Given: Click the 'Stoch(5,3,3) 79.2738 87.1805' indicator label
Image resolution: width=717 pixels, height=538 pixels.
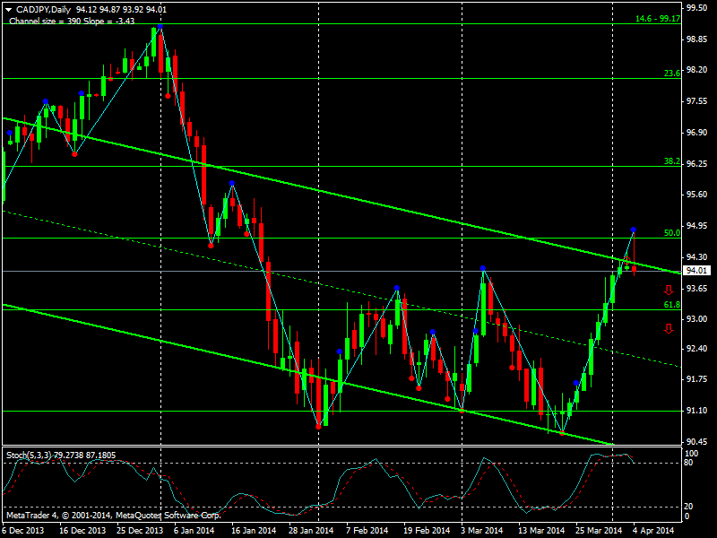Looking at the screenshot, I should click(x=61, y=456).
